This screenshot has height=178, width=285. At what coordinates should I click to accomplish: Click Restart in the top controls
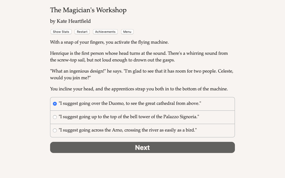point(82,32)
